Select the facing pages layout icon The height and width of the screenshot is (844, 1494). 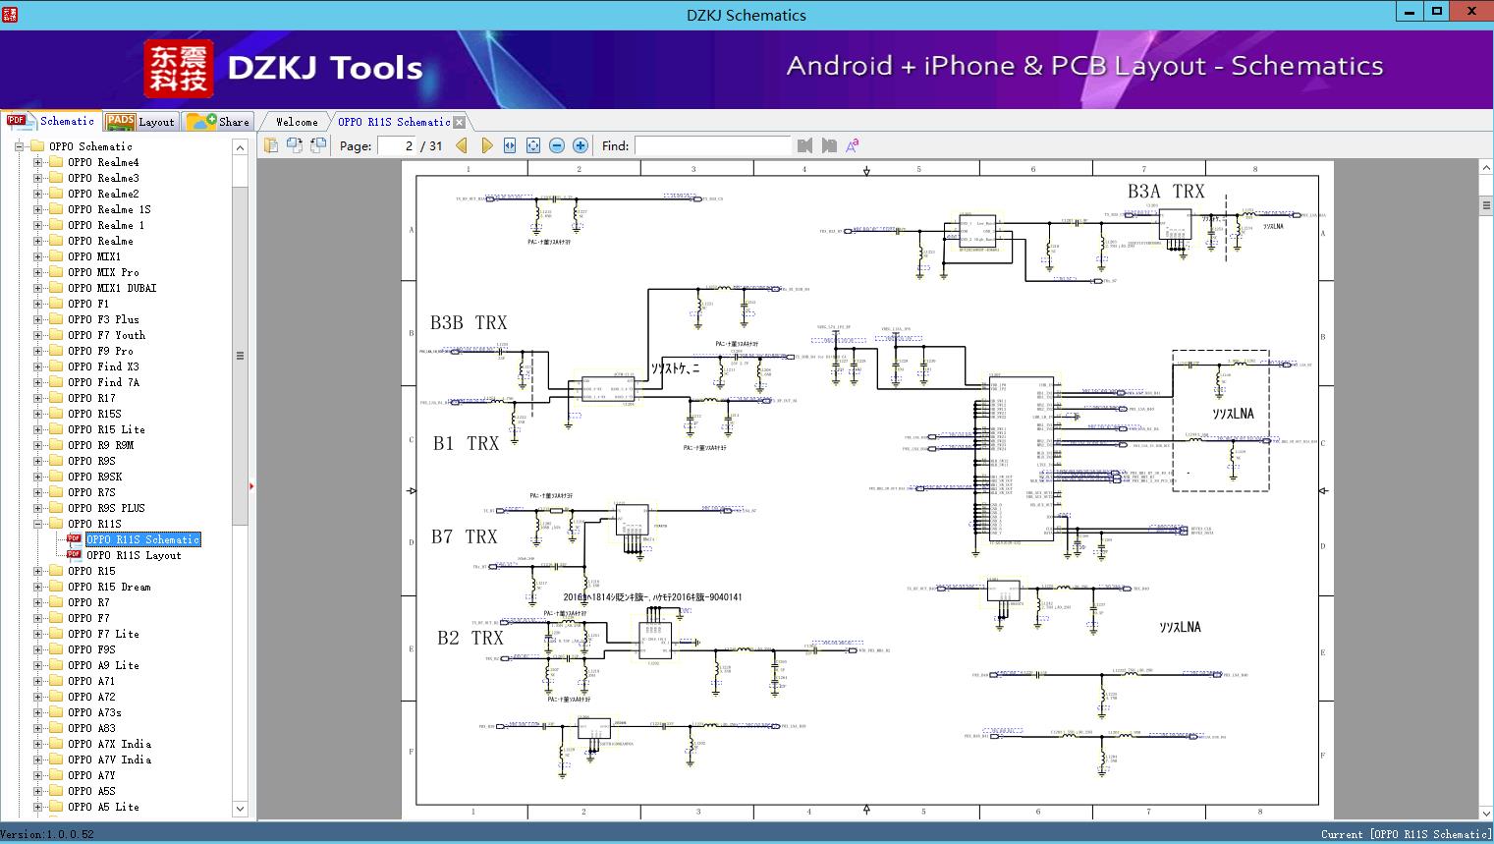click(317, 144)
